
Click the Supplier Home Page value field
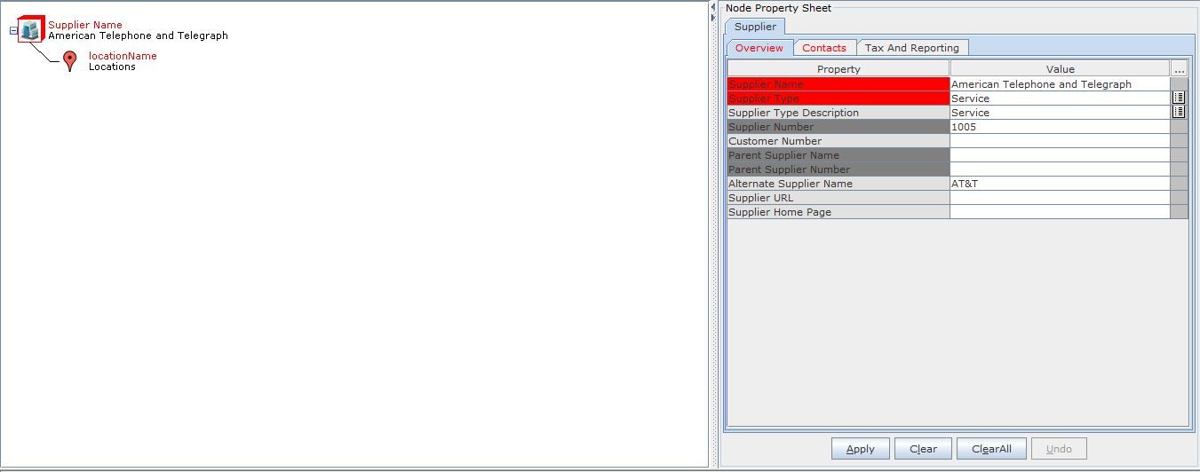(x=1060, y=212)
